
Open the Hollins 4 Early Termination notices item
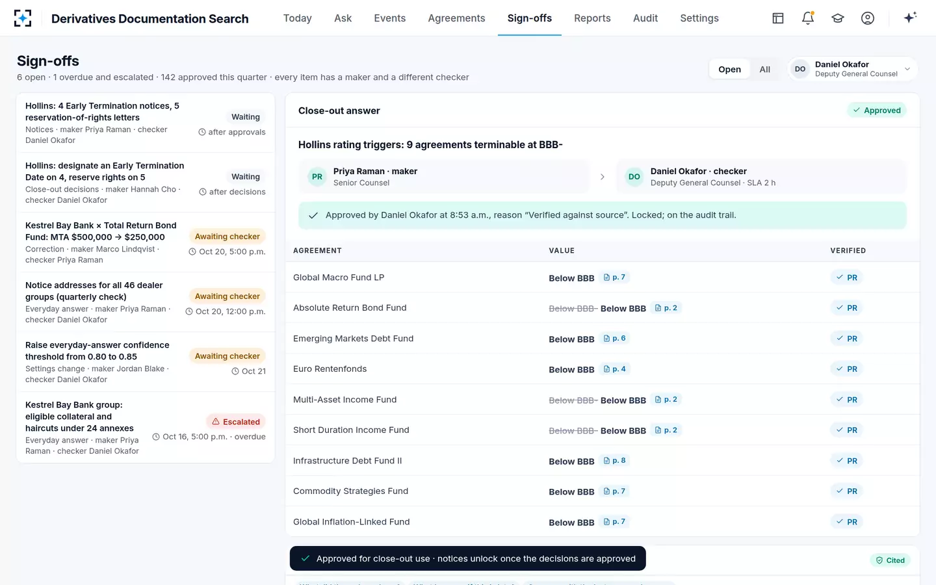146,123
